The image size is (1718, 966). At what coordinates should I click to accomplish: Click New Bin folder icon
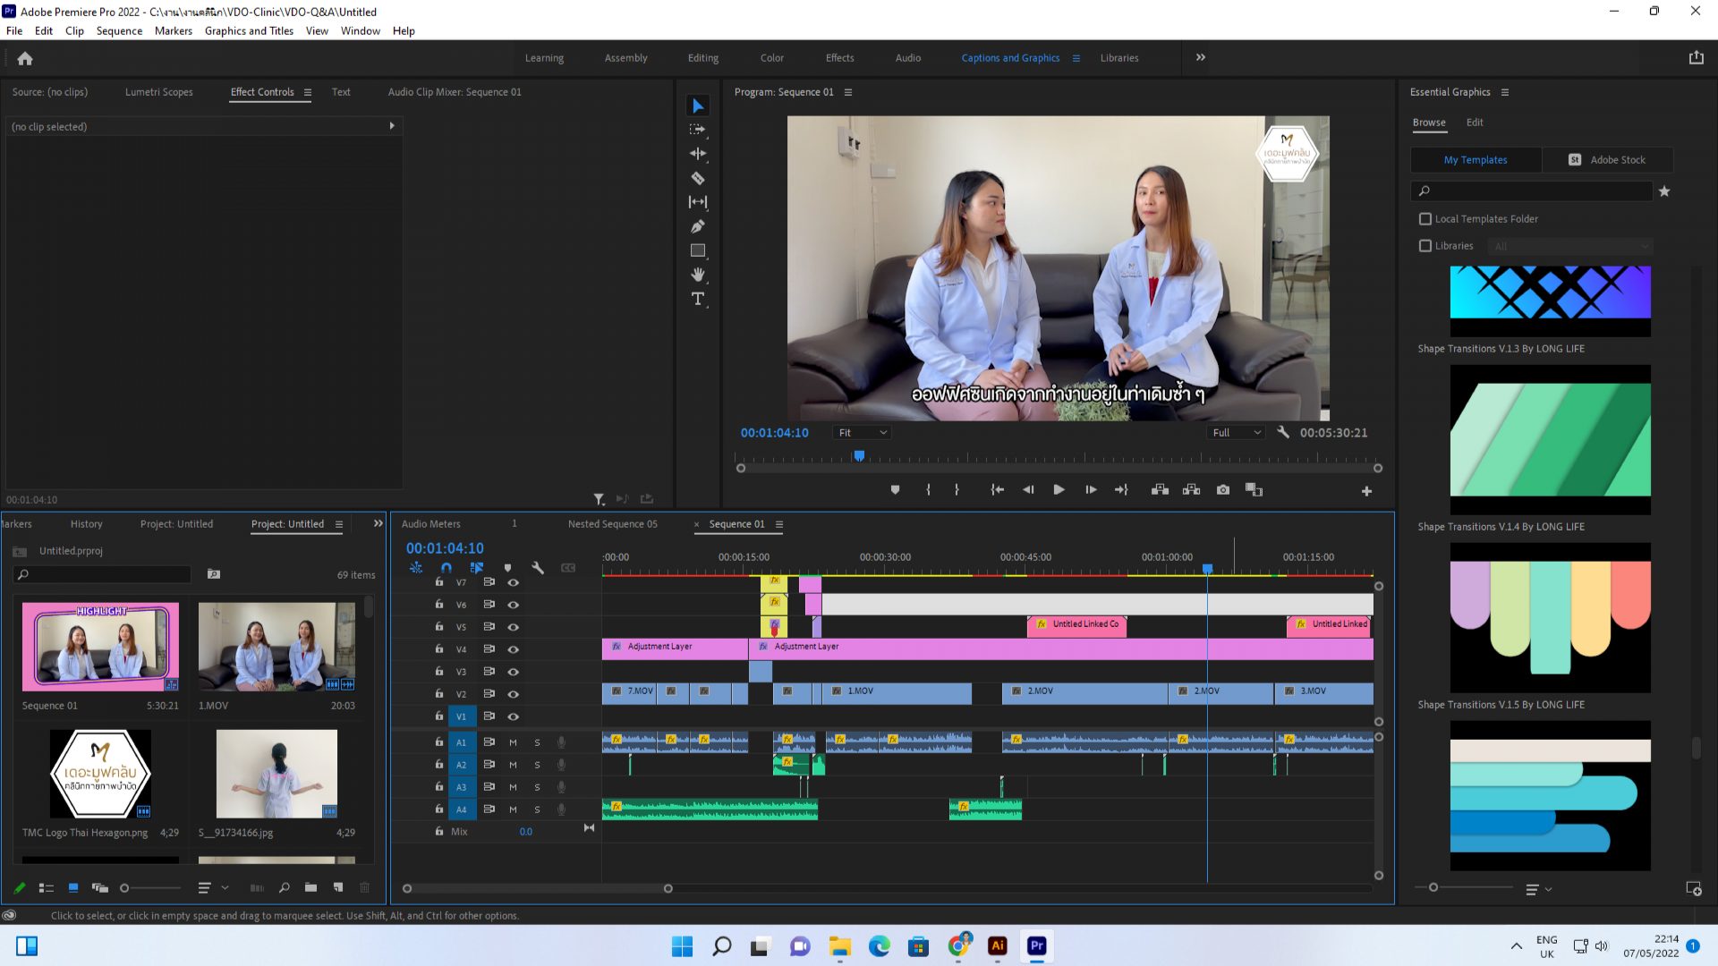[310, 888]
